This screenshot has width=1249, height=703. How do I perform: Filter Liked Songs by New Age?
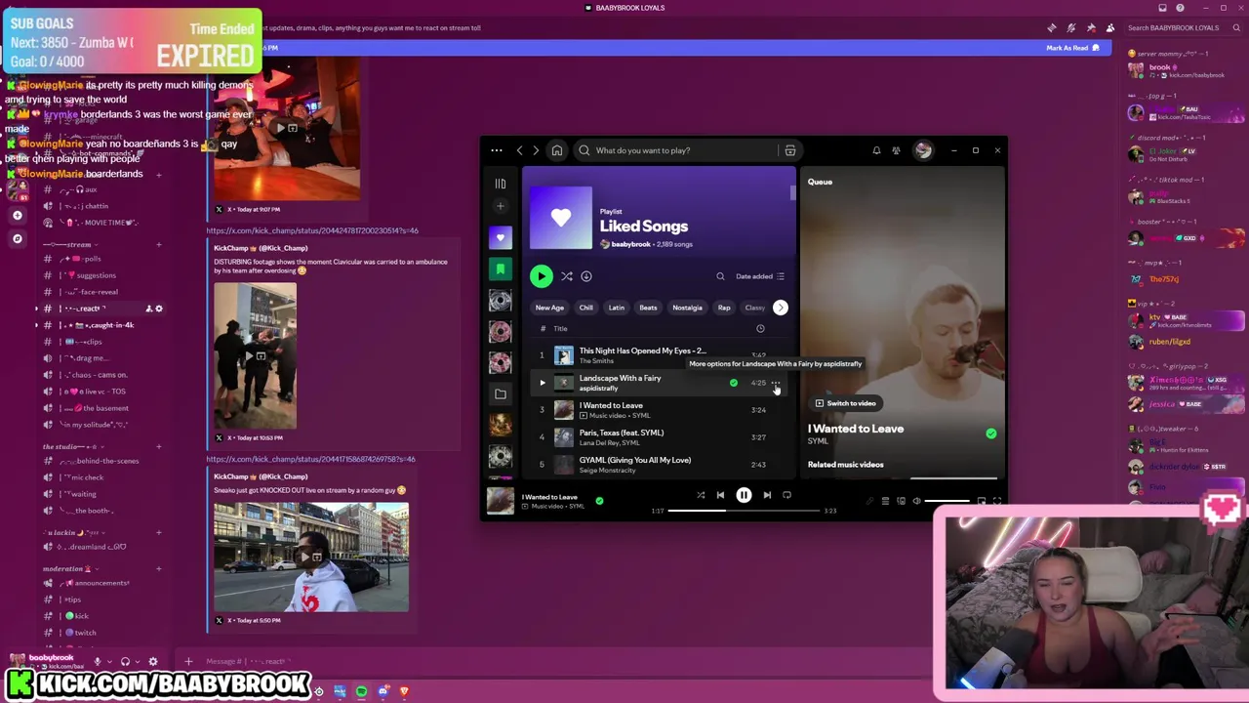pyautogui.click(x=549, y=308)
